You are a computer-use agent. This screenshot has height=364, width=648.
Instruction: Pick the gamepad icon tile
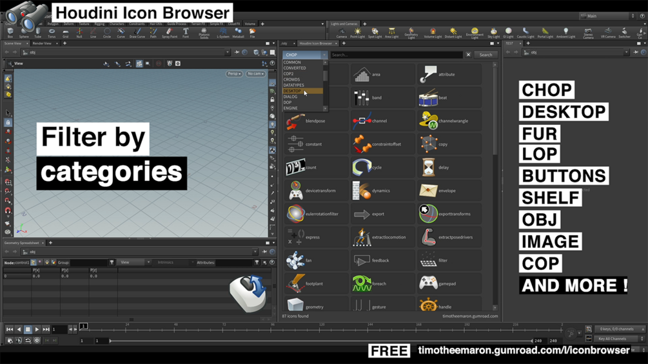pyautogui.click(x=449, y=283)
